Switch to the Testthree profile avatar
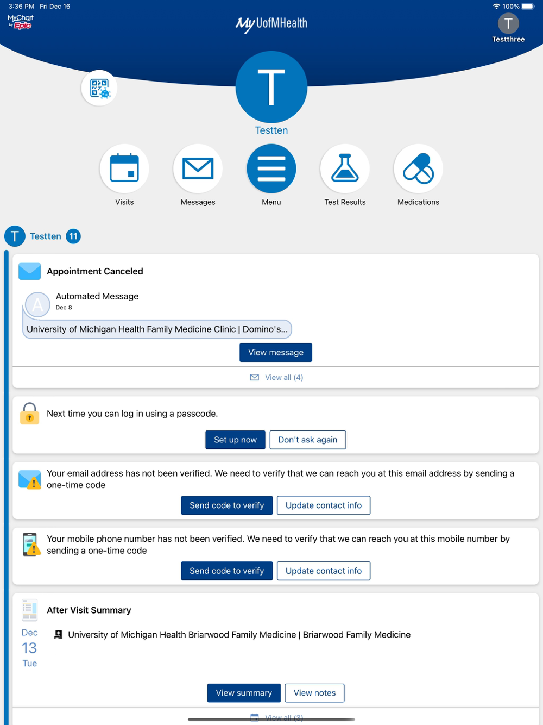 (x=508, y=23)
